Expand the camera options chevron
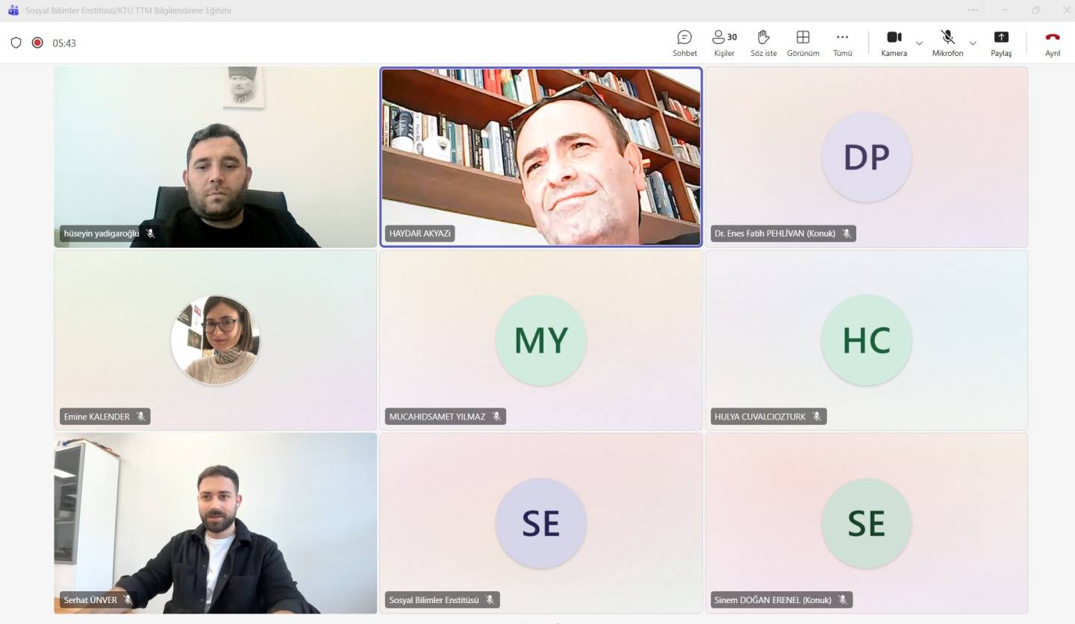The image size is (1075, 624). pos(919,43)
